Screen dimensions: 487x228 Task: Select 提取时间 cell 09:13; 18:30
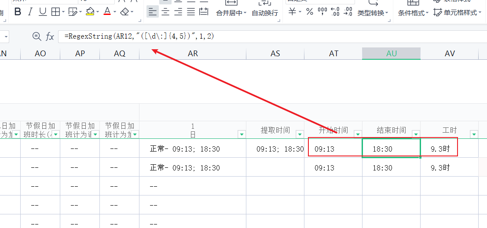click(275, 148)
